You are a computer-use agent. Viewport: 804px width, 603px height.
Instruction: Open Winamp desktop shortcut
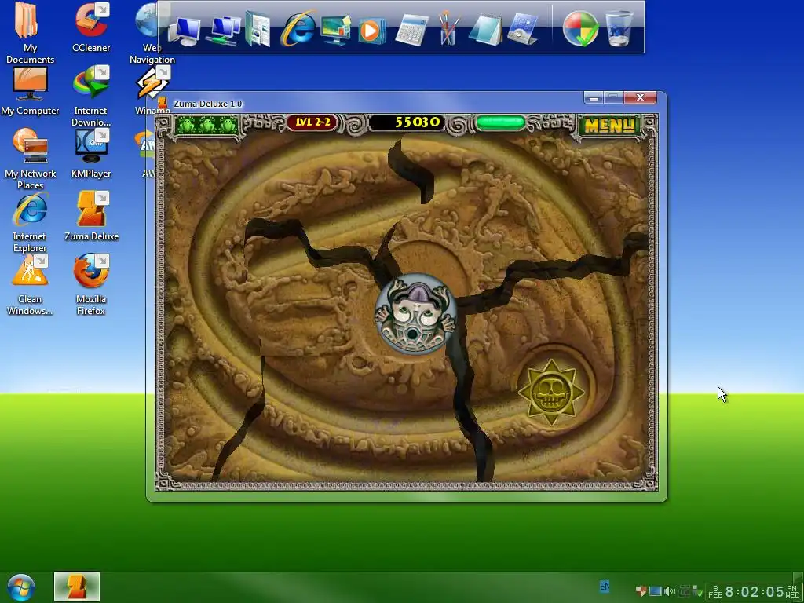(152, 91)
